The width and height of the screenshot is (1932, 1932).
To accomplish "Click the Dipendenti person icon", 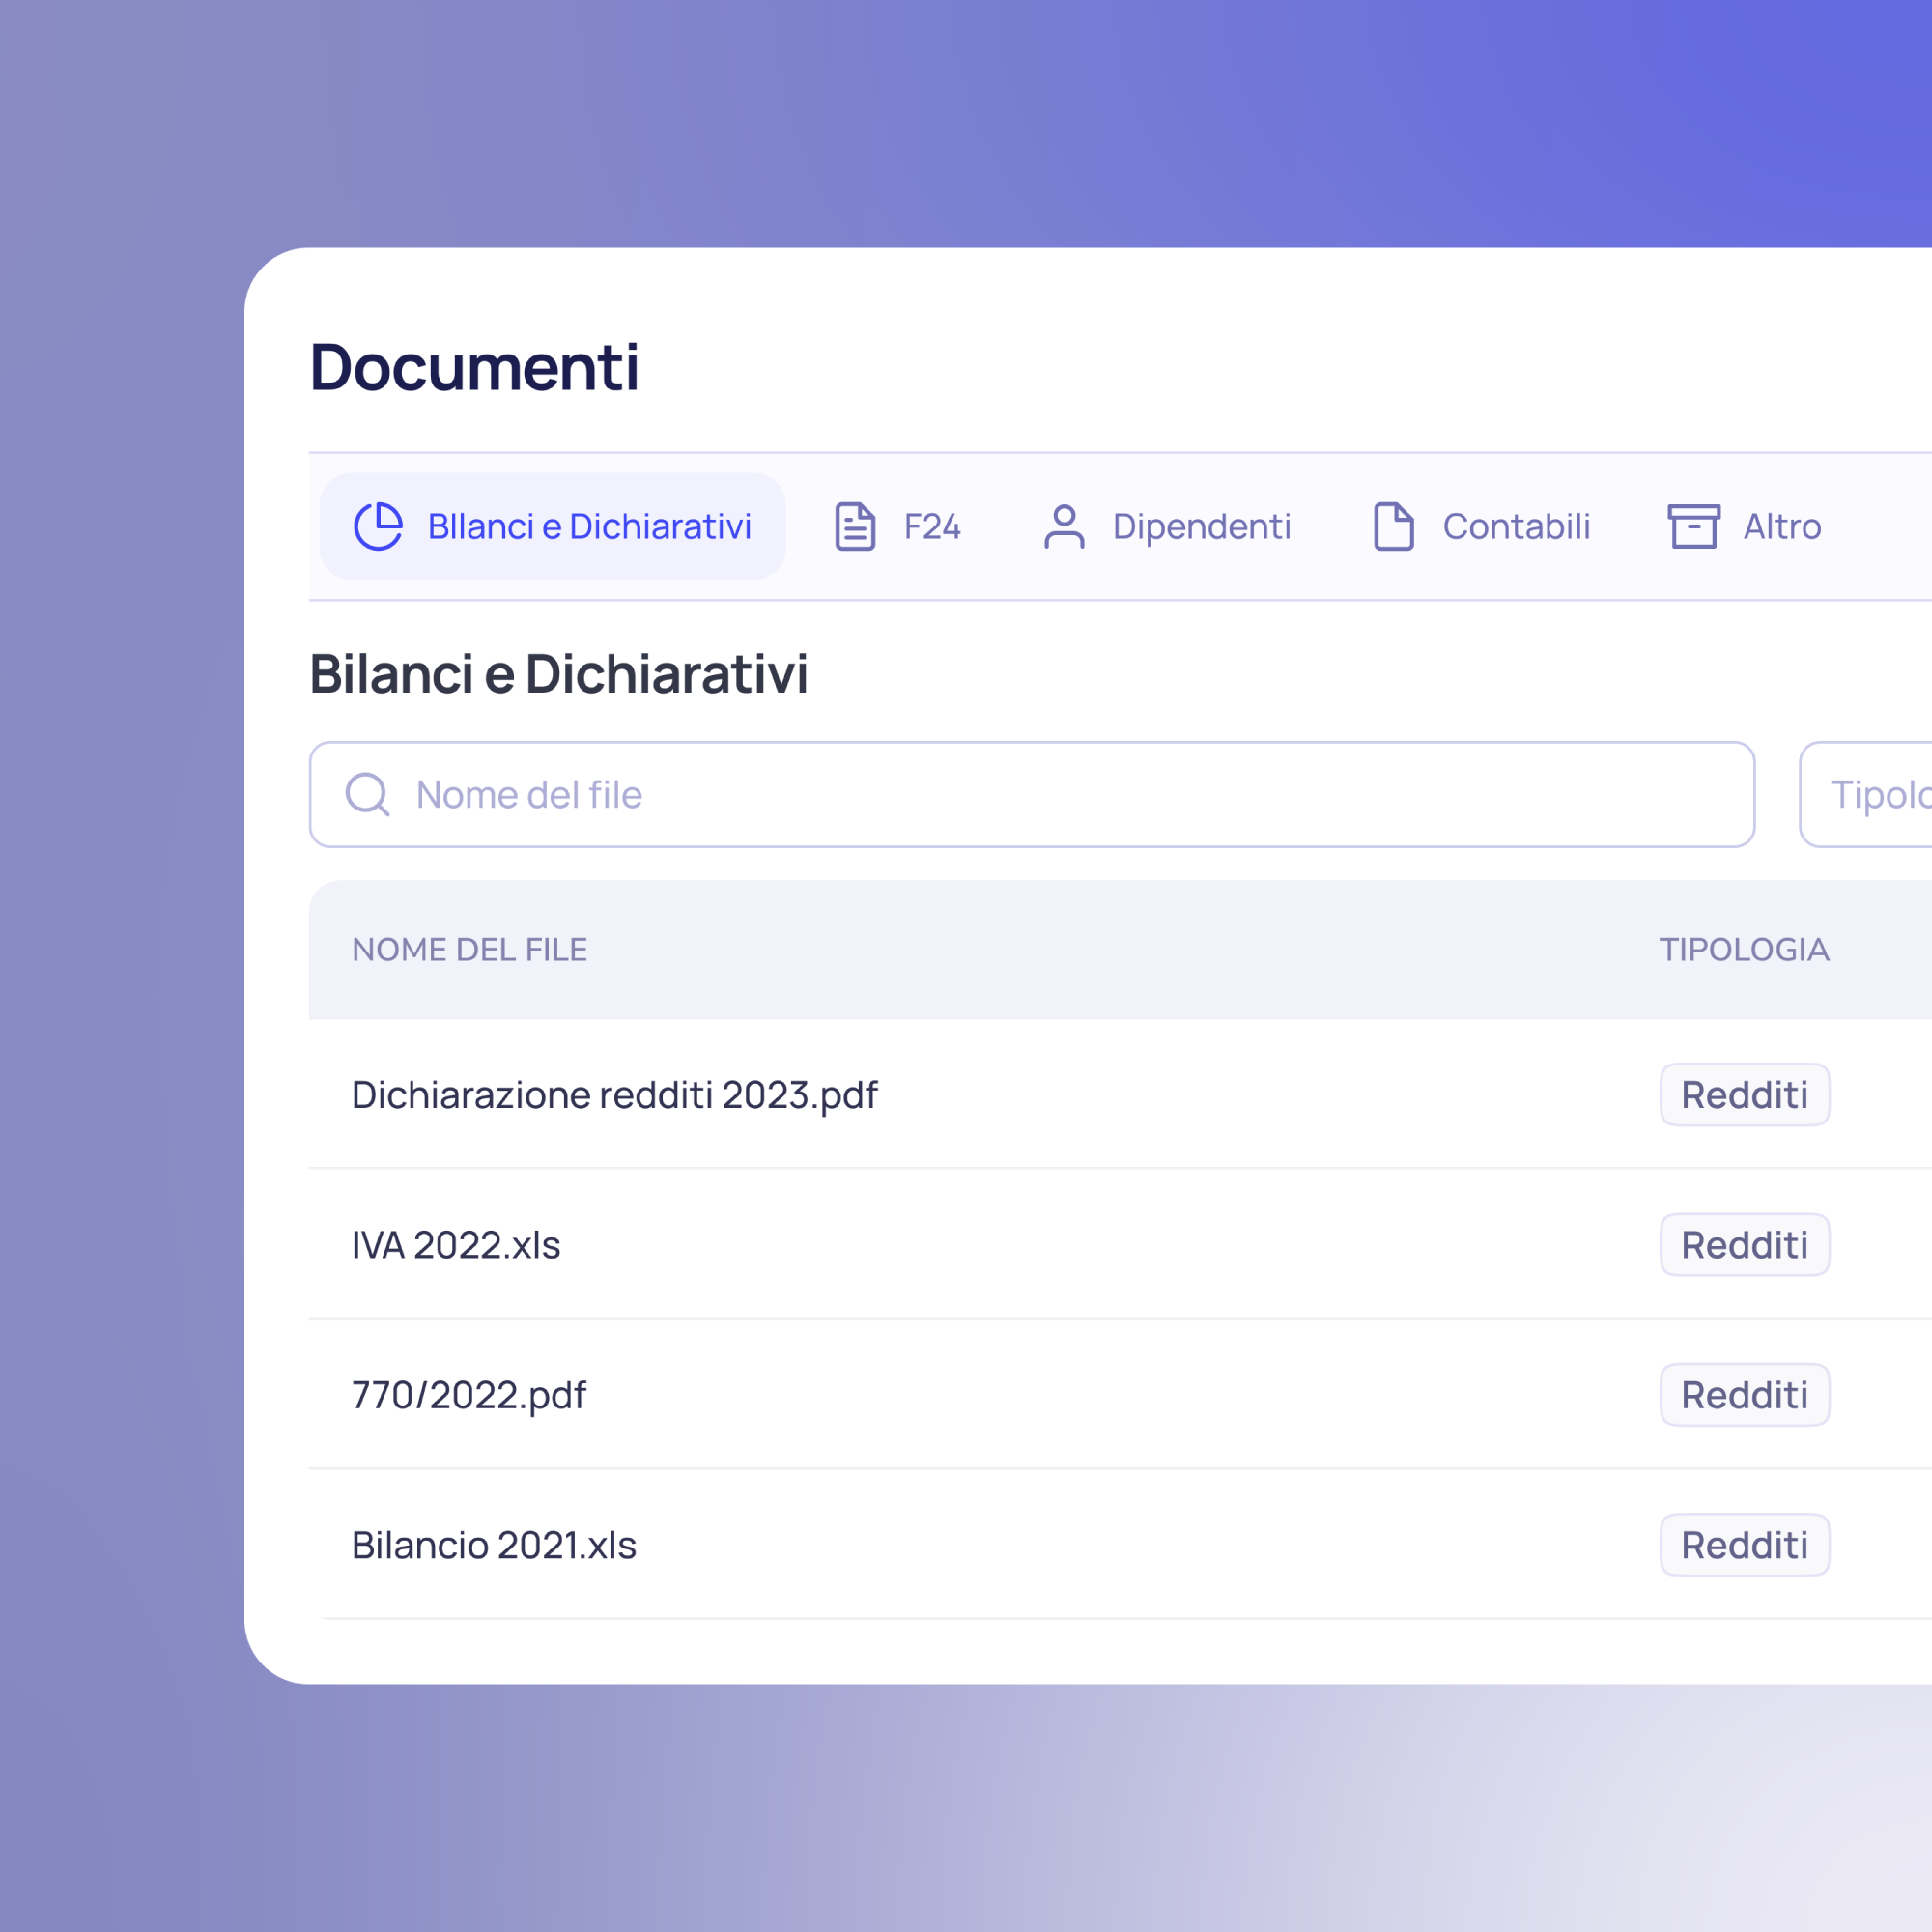I will pyautogui.click(x=1064, y=526).
